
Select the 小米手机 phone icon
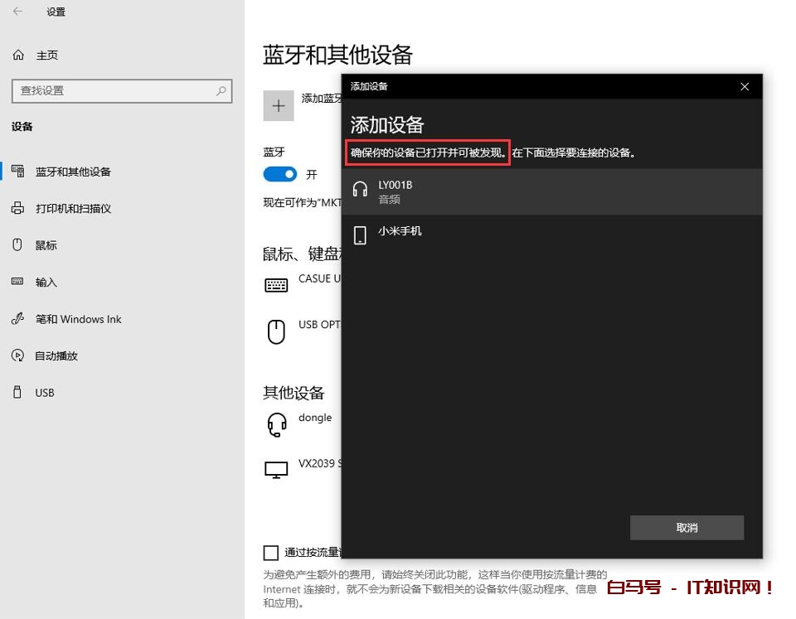(360, 235)
